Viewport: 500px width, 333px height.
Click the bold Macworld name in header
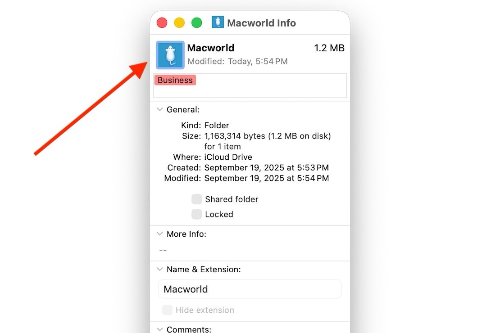pos(211,48)
